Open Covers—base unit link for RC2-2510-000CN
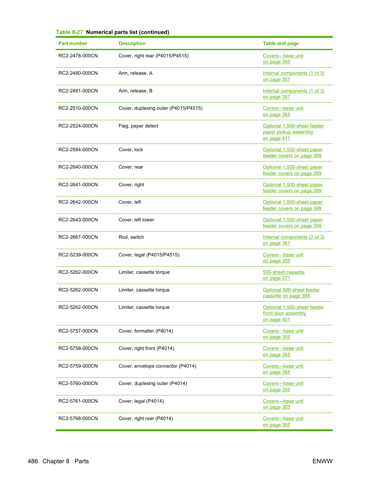Screen dimensions: 366x487 point(283,111)
